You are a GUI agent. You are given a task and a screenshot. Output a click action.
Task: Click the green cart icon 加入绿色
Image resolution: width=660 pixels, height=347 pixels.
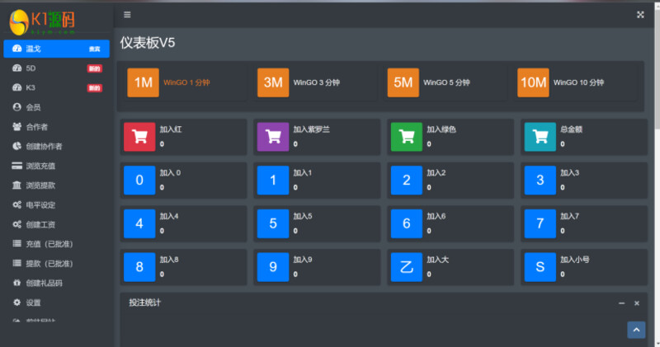[x=406, y=136]
